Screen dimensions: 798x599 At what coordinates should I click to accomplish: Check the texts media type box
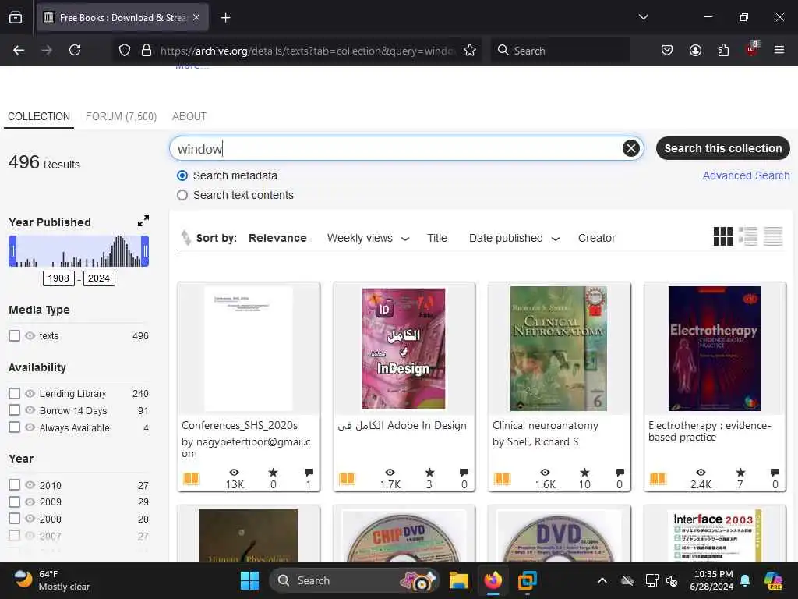(14, 335)
